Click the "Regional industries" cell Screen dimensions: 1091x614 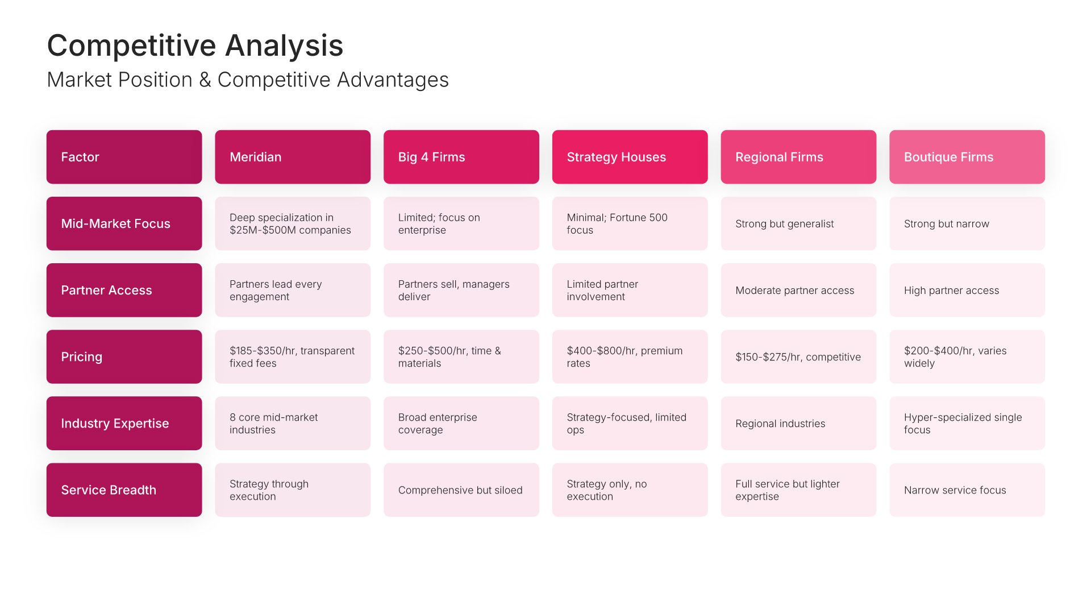(798, 423)
